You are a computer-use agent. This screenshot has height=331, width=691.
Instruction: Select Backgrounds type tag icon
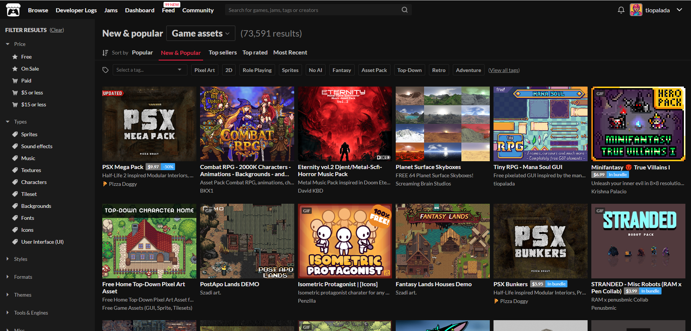(x=15, y=206)
